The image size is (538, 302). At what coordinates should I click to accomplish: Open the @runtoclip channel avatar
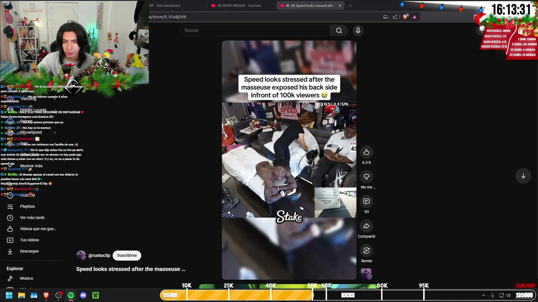click(81, 255)
